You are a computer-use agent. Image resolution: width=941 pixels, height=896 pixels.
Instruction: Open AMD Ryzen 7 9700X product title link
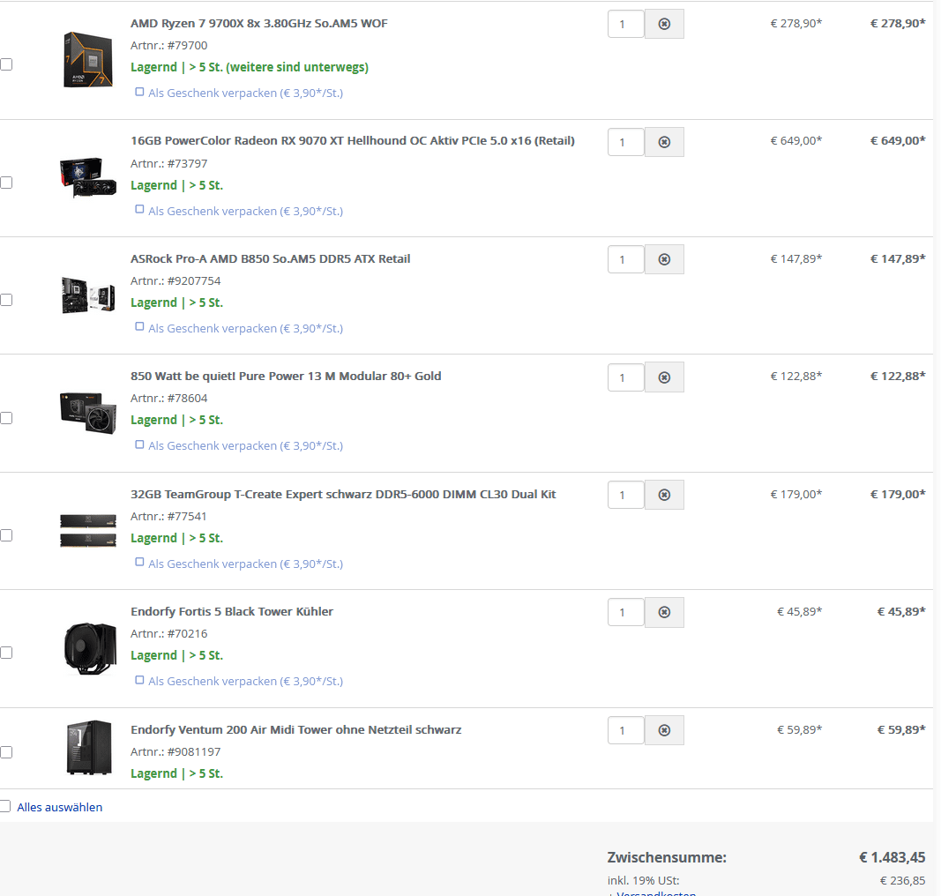[x=259, y=24]
